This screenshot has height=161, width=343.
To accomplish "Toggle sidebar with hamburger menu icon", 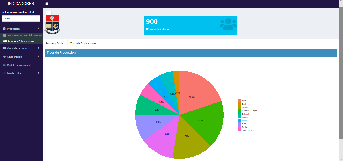I will tap(47, 4).
